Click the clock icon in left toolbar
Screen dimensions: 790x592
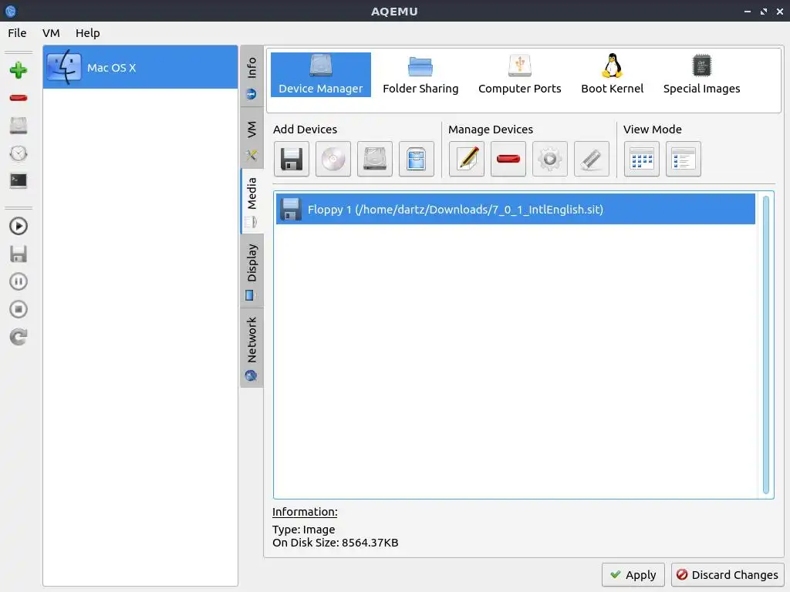19,153
